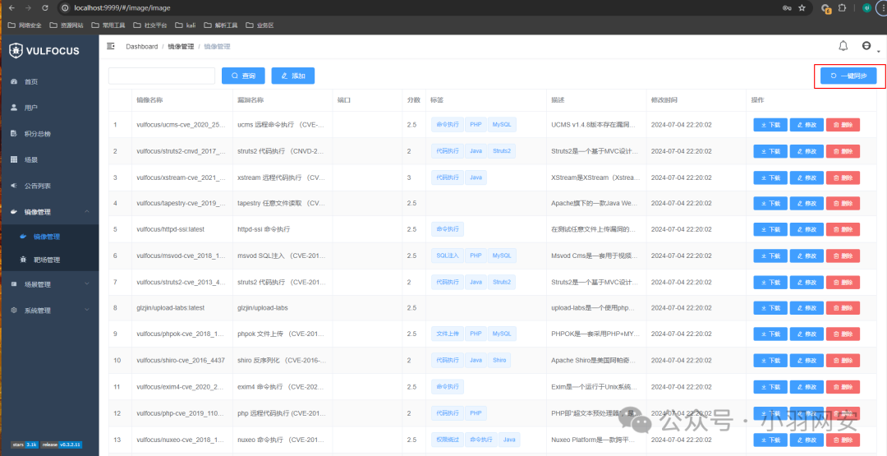Image resolution: width=887 pixels, height=456 pixels.
Task: Open 用户 in sidebar
Action: 31,108
